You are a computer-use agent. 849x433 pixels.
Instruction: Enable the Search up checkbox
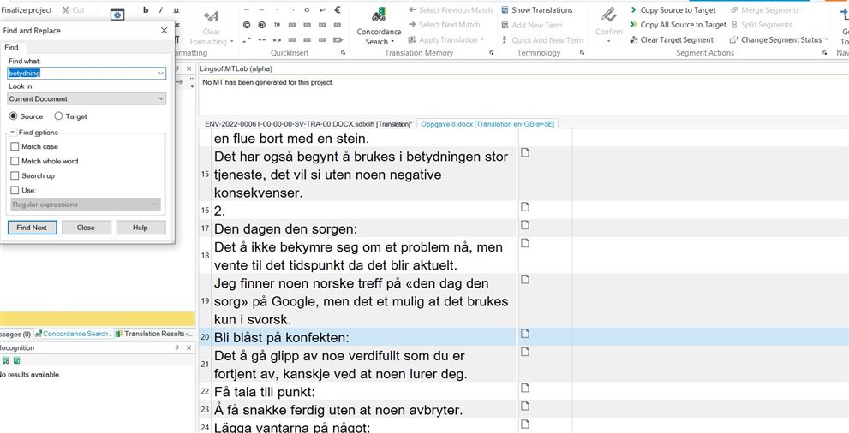coord(15,175)
